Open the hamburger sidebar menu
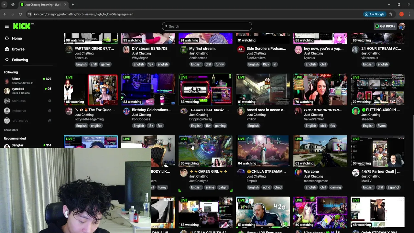This screenshot has width=414, height=233. [7, 26]
